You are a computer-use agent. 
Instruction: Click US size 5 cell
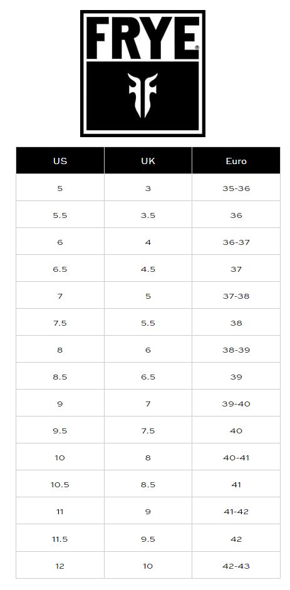(60, 188)
